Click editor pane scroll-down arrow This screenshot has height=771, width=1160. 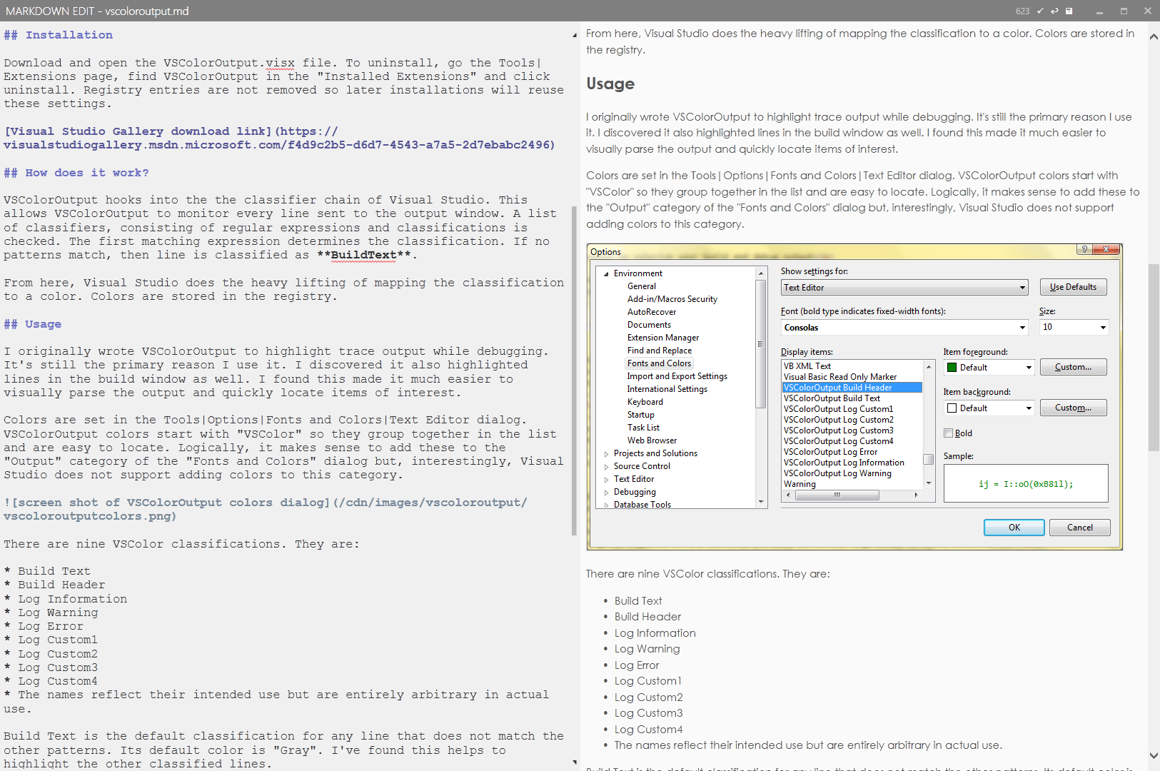coord(575,762)
